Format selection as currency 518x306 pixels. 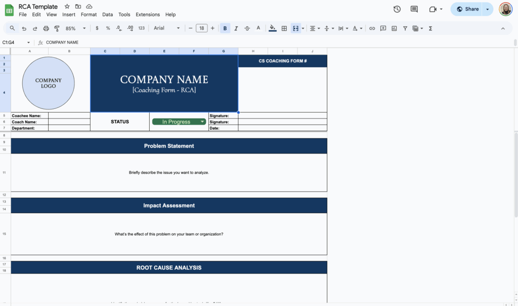click(x=97, y=28)
